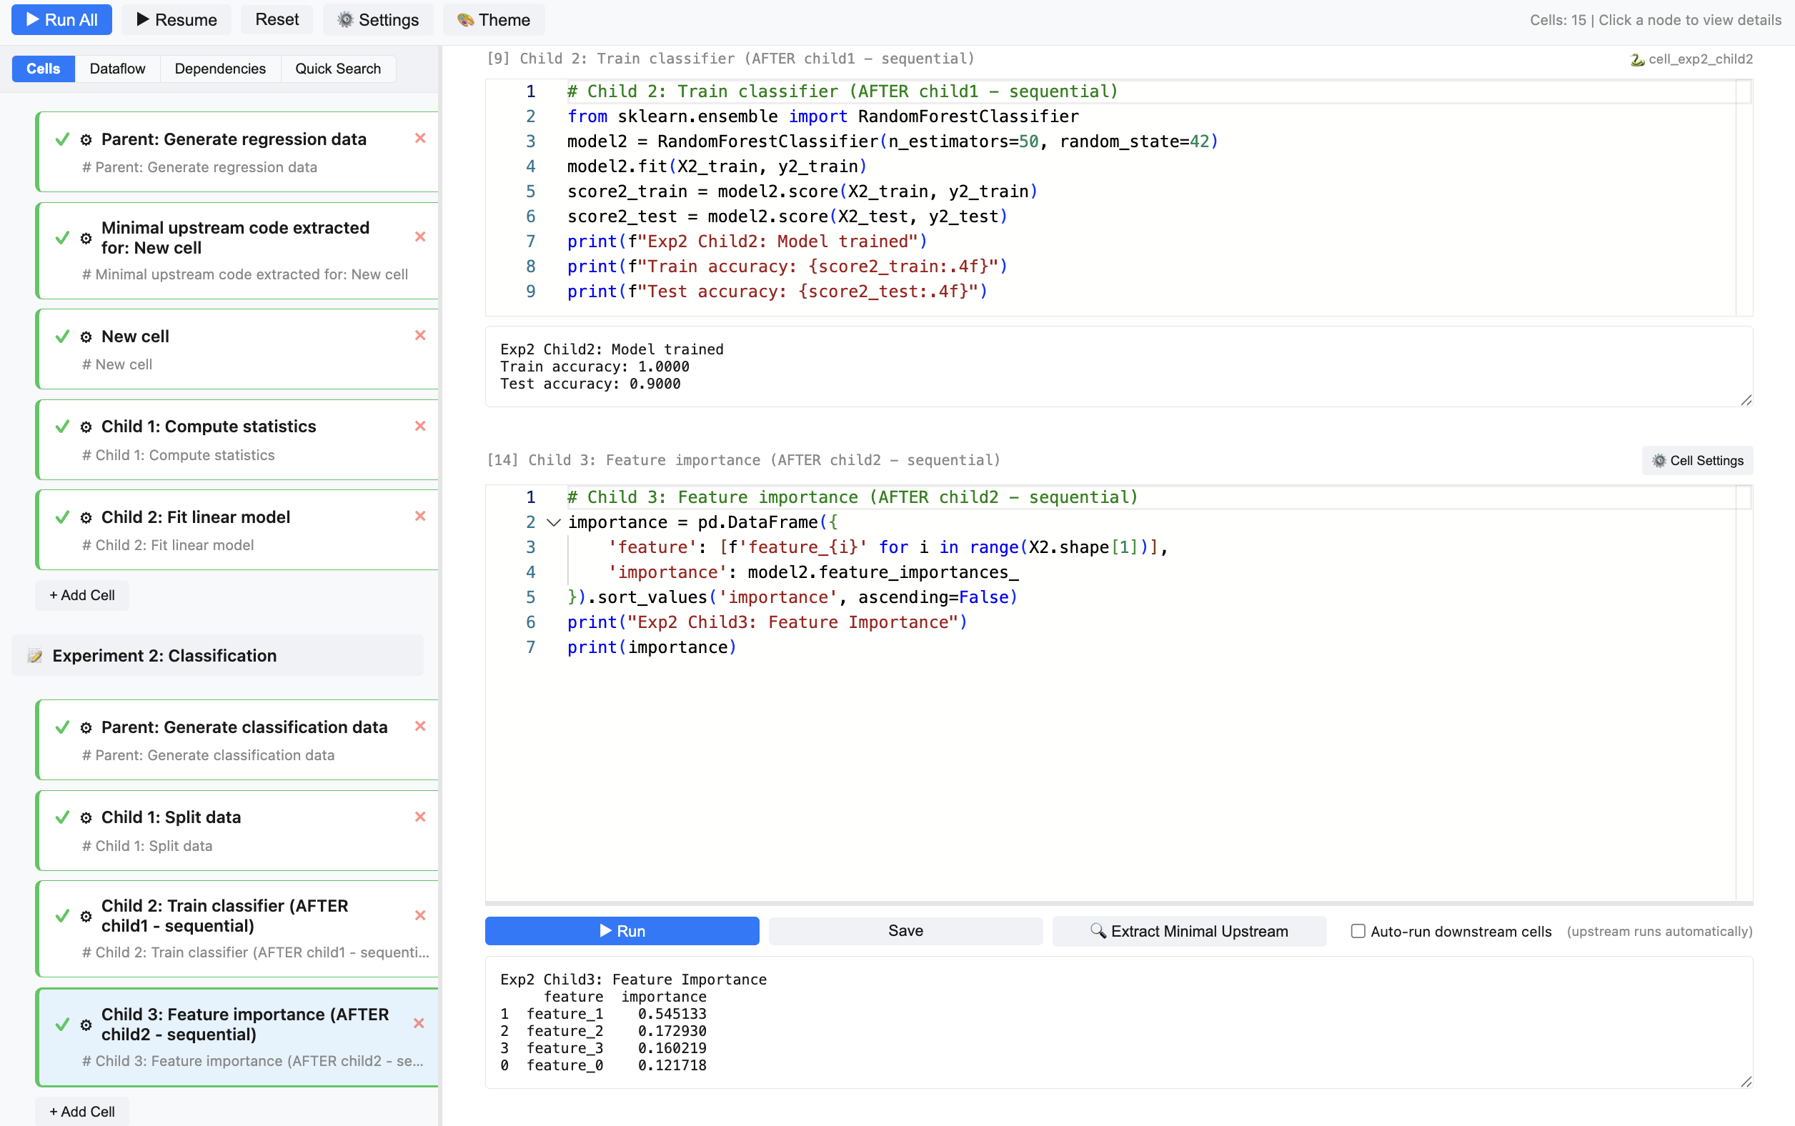Open the Cell Settings panel
1795x1126 pixels.
point(1696,460)
